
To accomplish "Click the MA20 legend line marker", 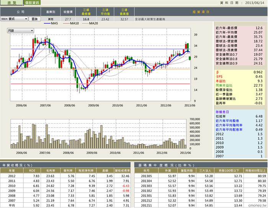I will (85, 23).
